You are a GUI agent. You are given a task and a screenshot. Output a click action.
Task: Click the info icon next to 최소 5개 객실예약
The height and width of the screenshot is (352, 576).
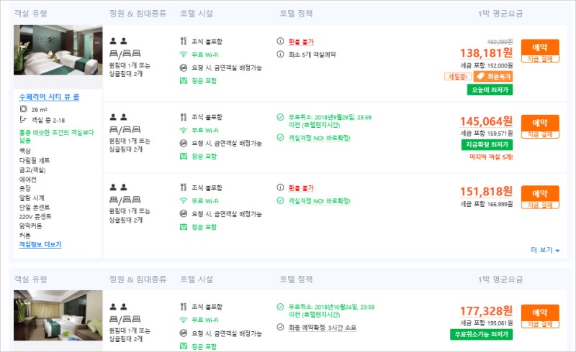[x=280, y=55]
